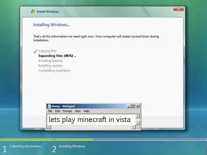Minimize the doing - Notepad window

pyautogui.click(x=128, y=106)
